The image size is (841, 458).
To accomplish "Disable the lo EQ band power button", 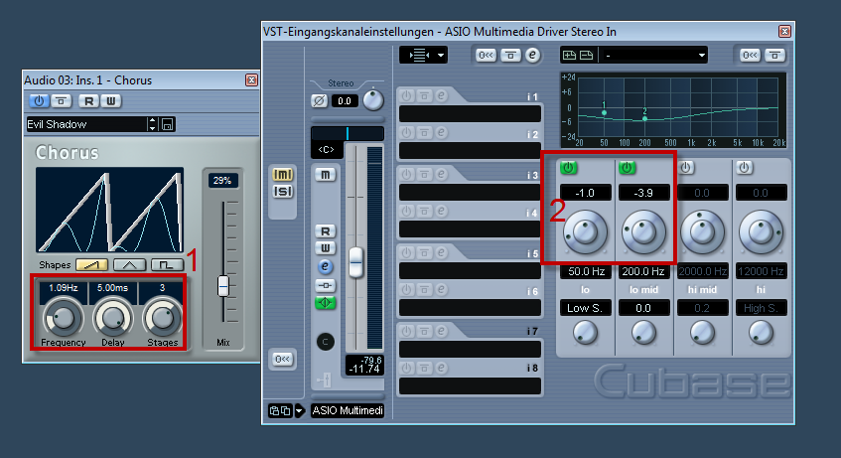I will (569, 168).
